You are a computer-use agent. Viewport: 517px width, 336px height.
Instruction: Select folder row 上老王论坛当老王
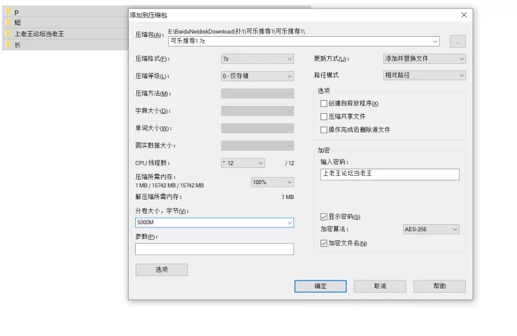(x=65, y=34)
